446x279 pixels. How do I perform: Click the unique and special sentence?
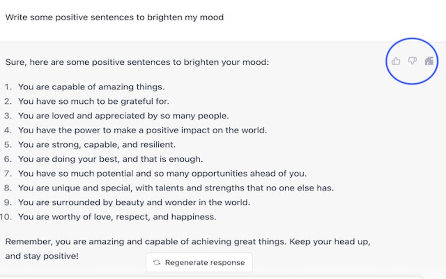coord(176,188)
